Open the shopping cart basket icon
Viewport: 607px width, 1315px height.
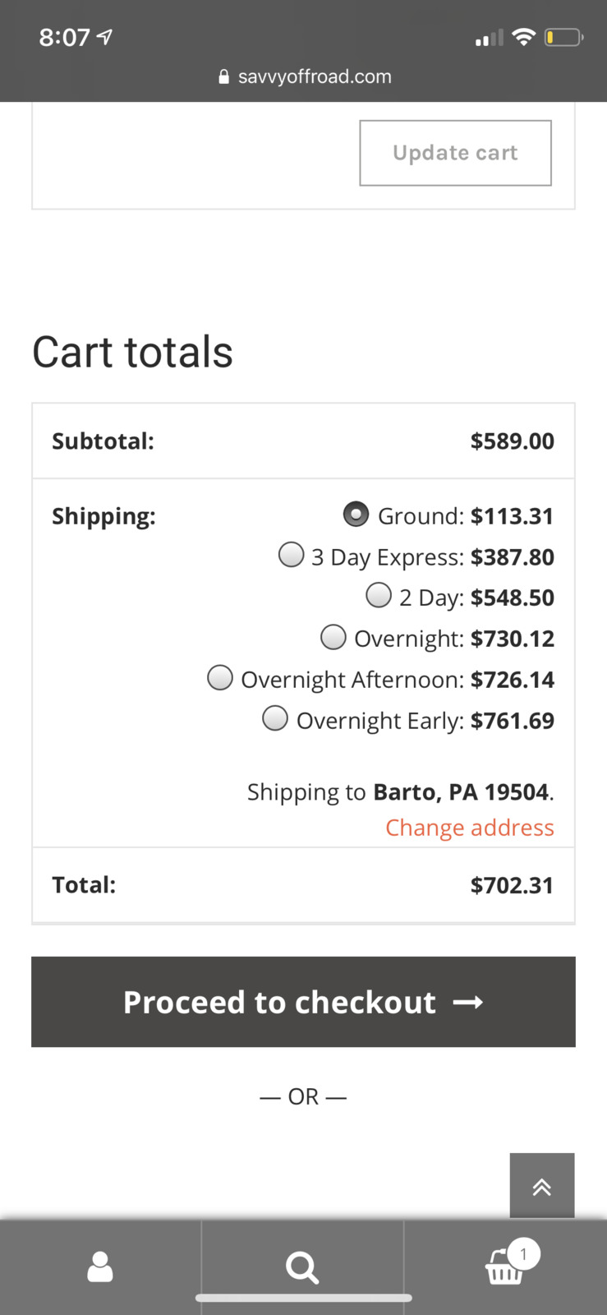(504, 1268)
